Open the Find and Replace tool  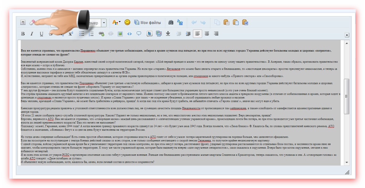180,22
